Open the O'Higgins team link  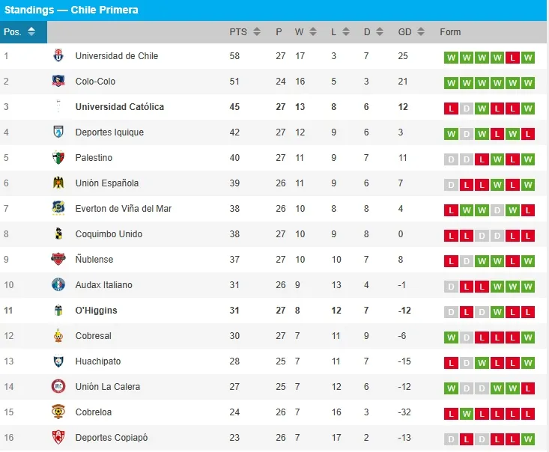pos(96,311)
